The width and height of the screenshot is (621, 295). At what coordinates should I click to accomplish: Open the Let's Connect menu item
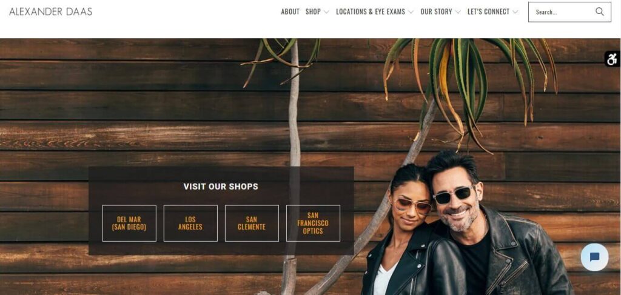click(488, 12)
